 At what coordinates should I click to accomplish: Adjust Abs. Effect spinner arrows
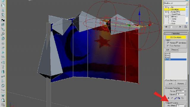click(x=185, y=106)
